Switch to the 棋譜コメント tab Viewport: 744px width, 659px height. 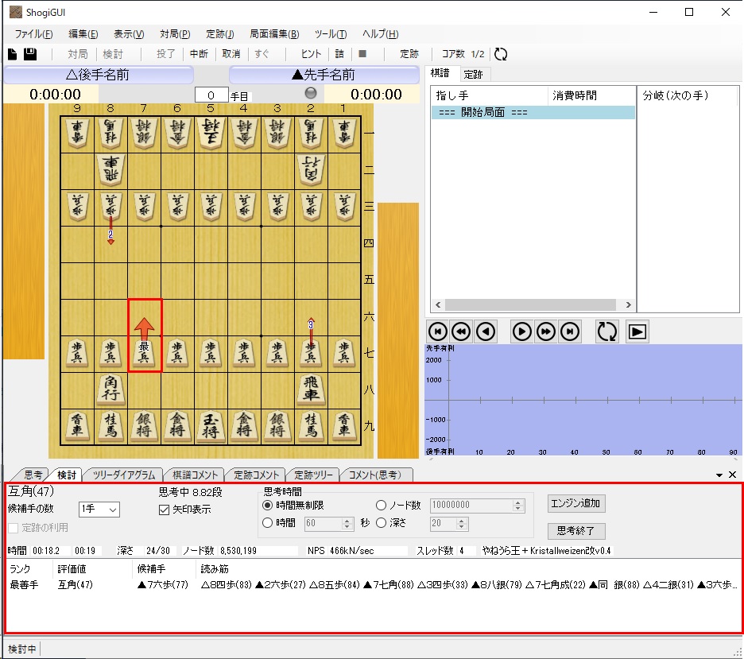point(195,475)
